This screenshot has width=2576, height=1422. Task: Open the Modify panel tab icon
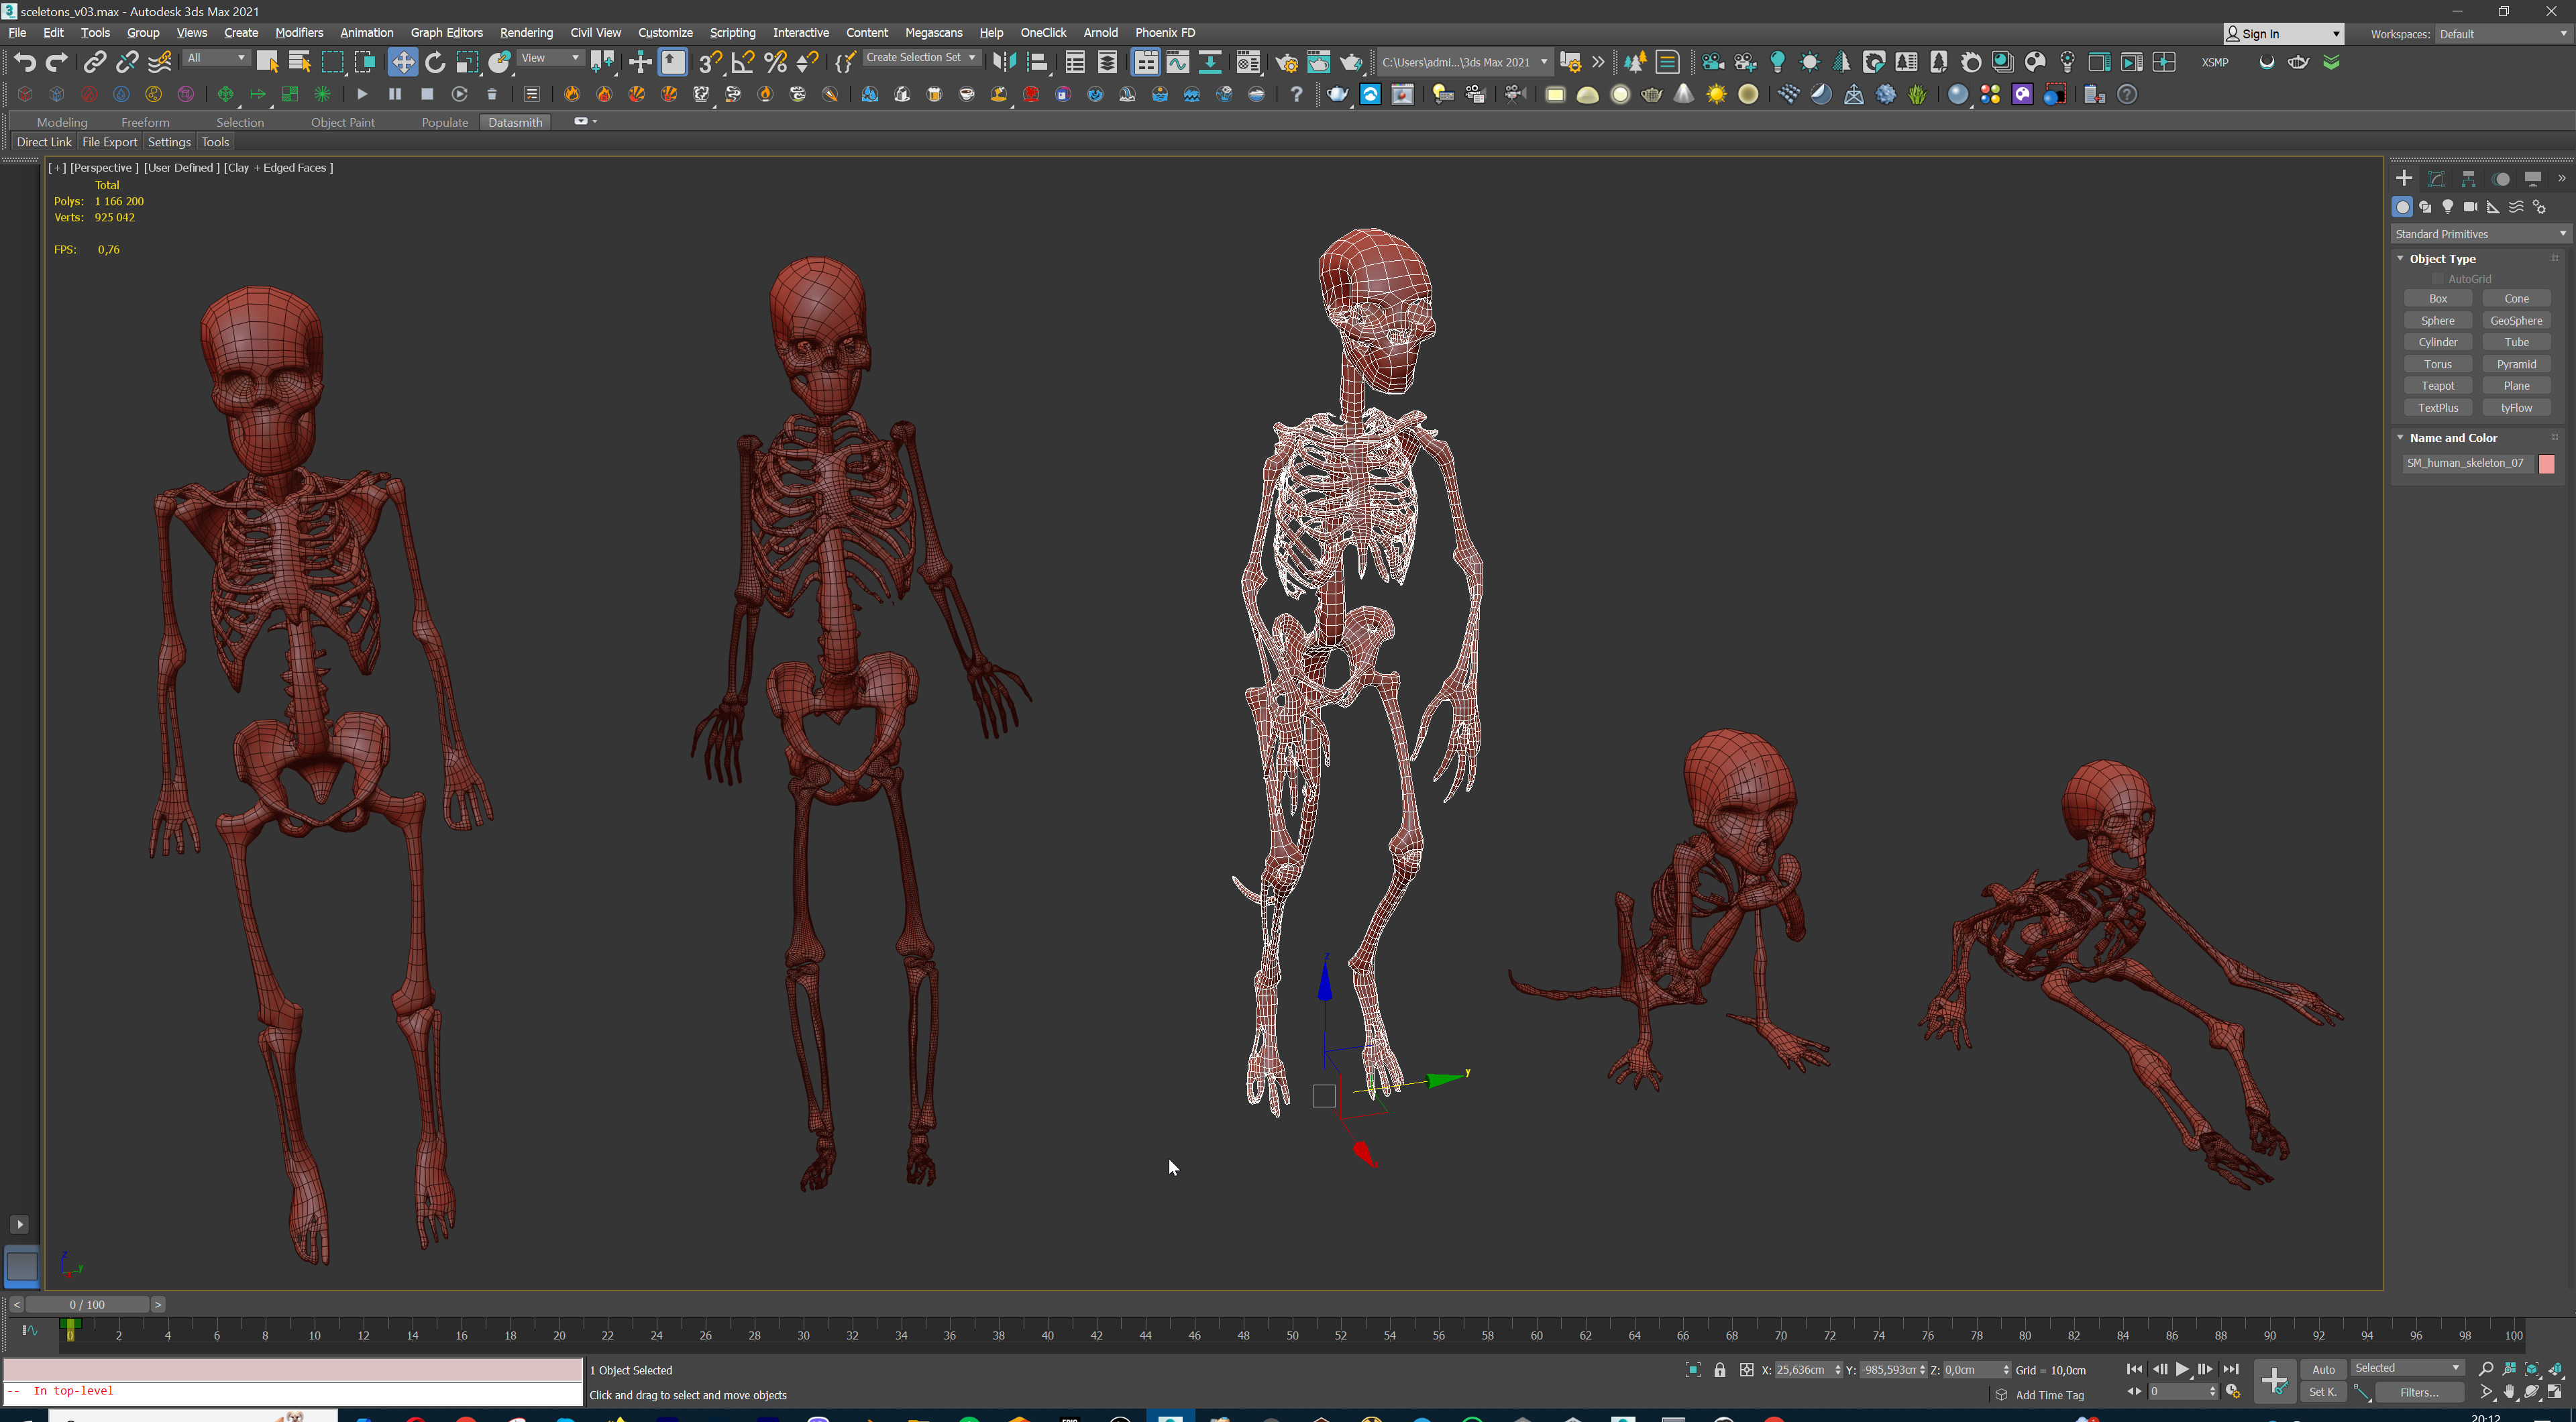[2436, 178]
